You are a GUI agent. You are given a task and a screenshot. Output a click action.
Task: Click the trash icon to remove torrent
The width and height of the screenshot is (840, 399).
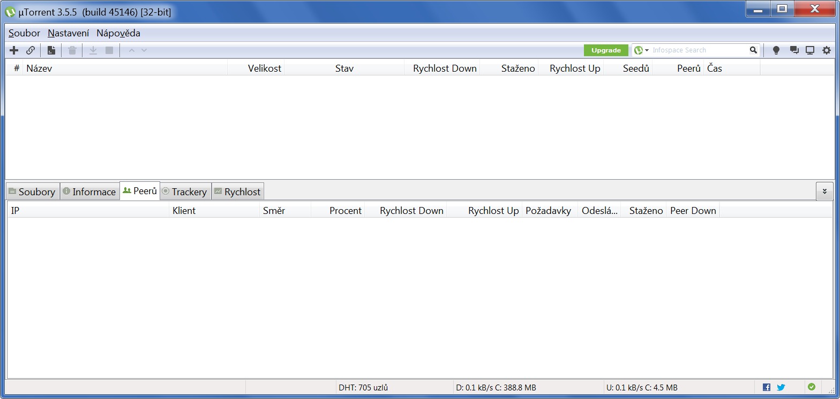[x=72, y=50]
